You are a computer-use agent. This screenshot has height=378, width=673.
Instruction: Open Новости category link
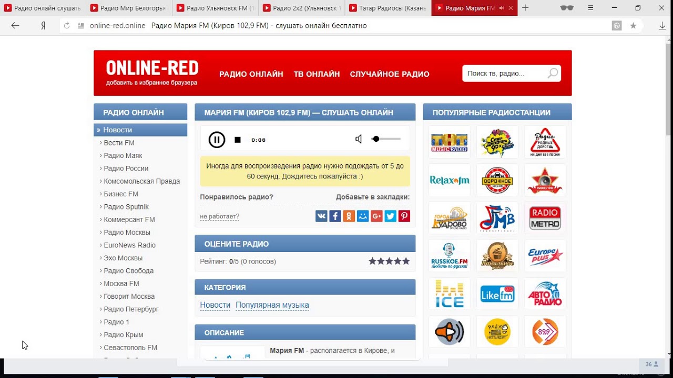[215, 305]
